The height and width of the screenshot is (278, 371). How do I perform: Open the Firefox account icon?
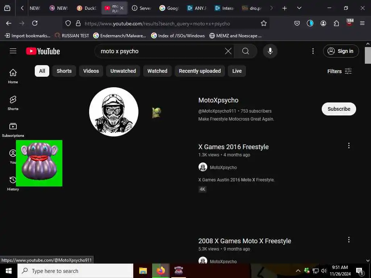(323, 23)
